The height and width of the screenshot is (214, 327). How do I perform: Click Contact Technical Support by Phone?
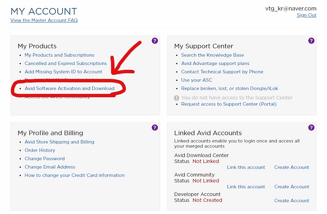click(222, 72)
